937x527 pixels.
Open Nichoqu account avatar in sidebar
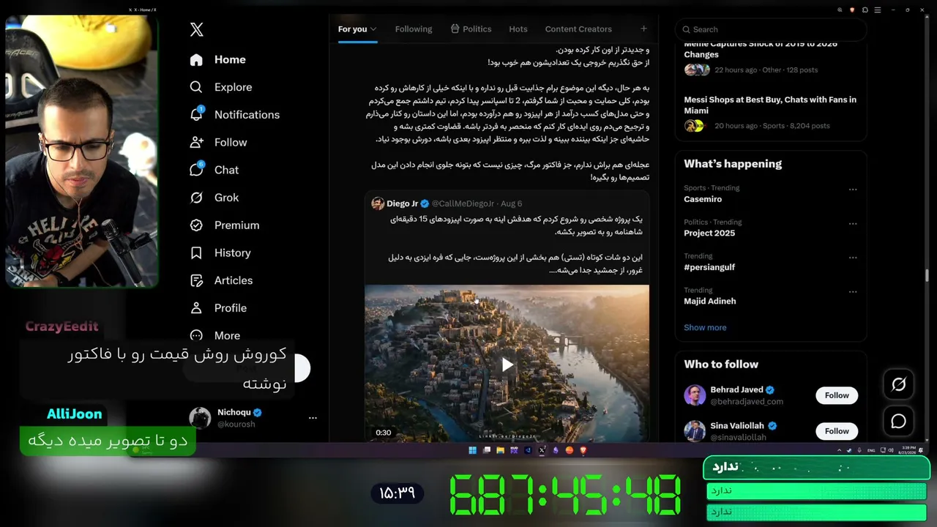coord(200,418)
